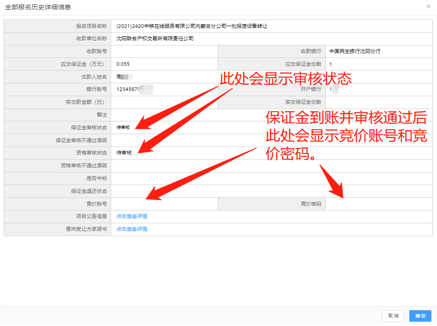Image resolution: width=437 pixels, height=326 pixels.
Task: Click the empty 竞价密码 value cell
Action: [x=379, y=204]
